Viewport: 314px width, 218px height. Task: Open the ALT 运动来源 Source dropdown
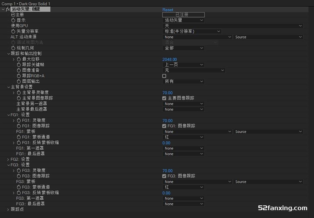(268, 37)
